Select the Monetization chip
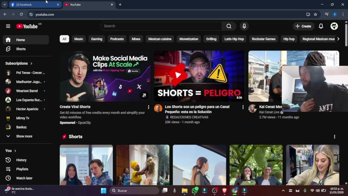The height and width of the screenshot is (196, 348). coord(189,39)
